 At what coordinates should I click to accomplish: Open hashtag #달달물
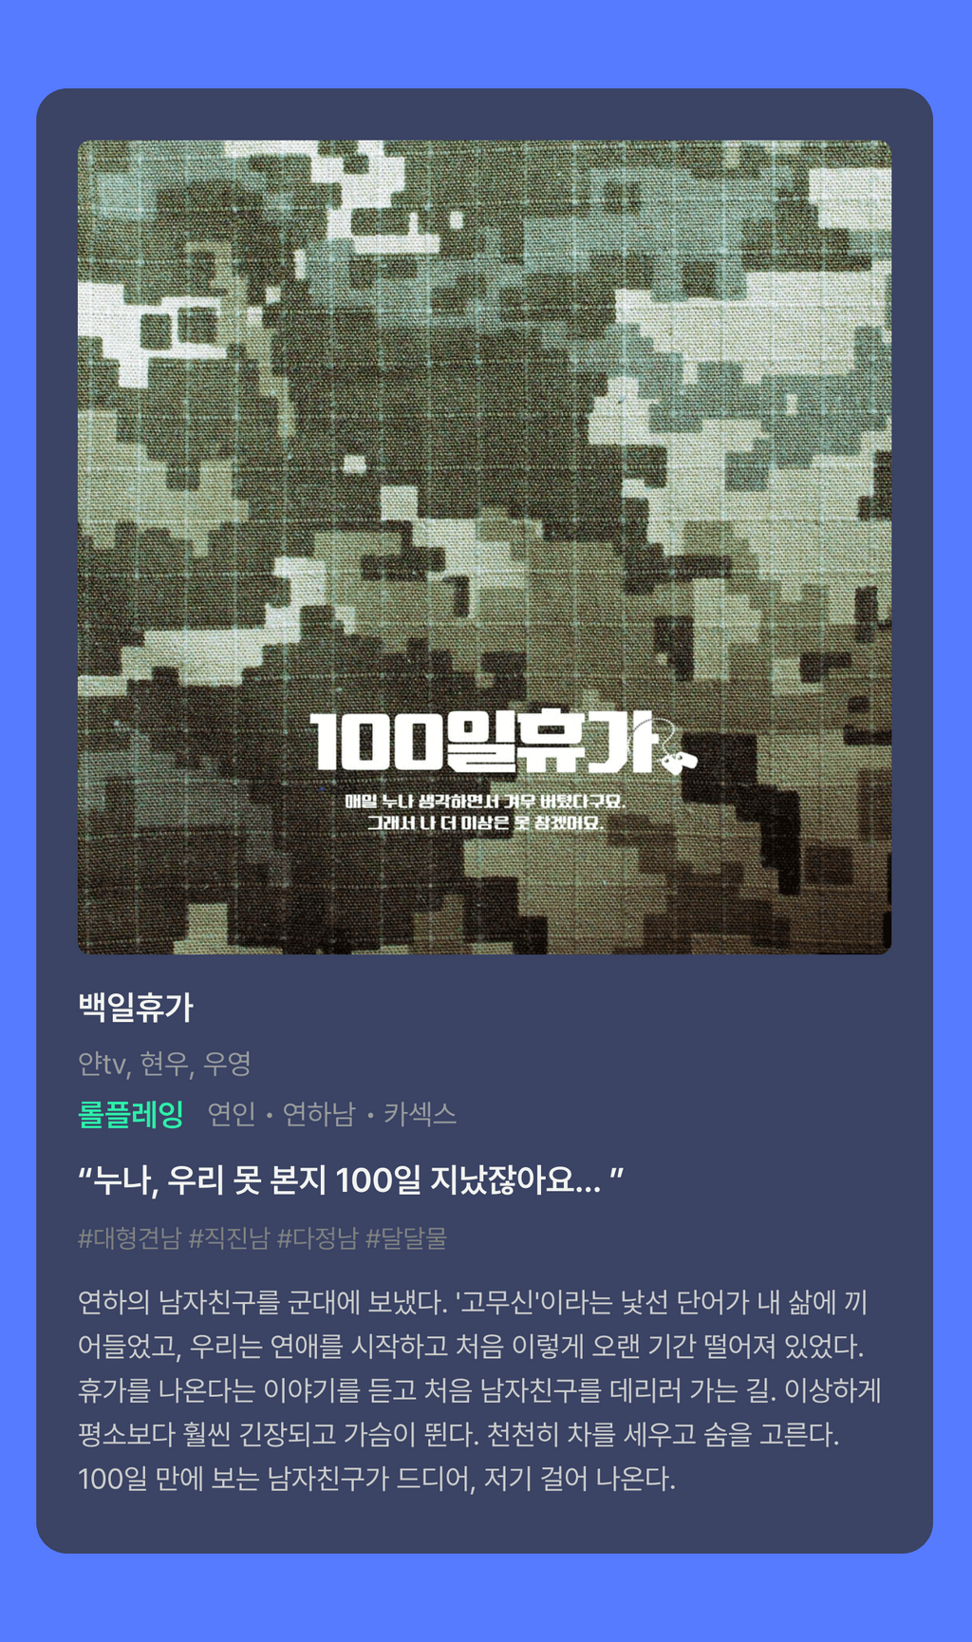[x=405, y=1238]
